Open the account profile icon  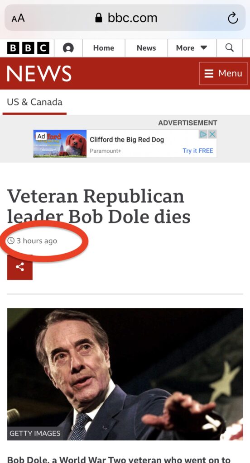click(68, 48)
